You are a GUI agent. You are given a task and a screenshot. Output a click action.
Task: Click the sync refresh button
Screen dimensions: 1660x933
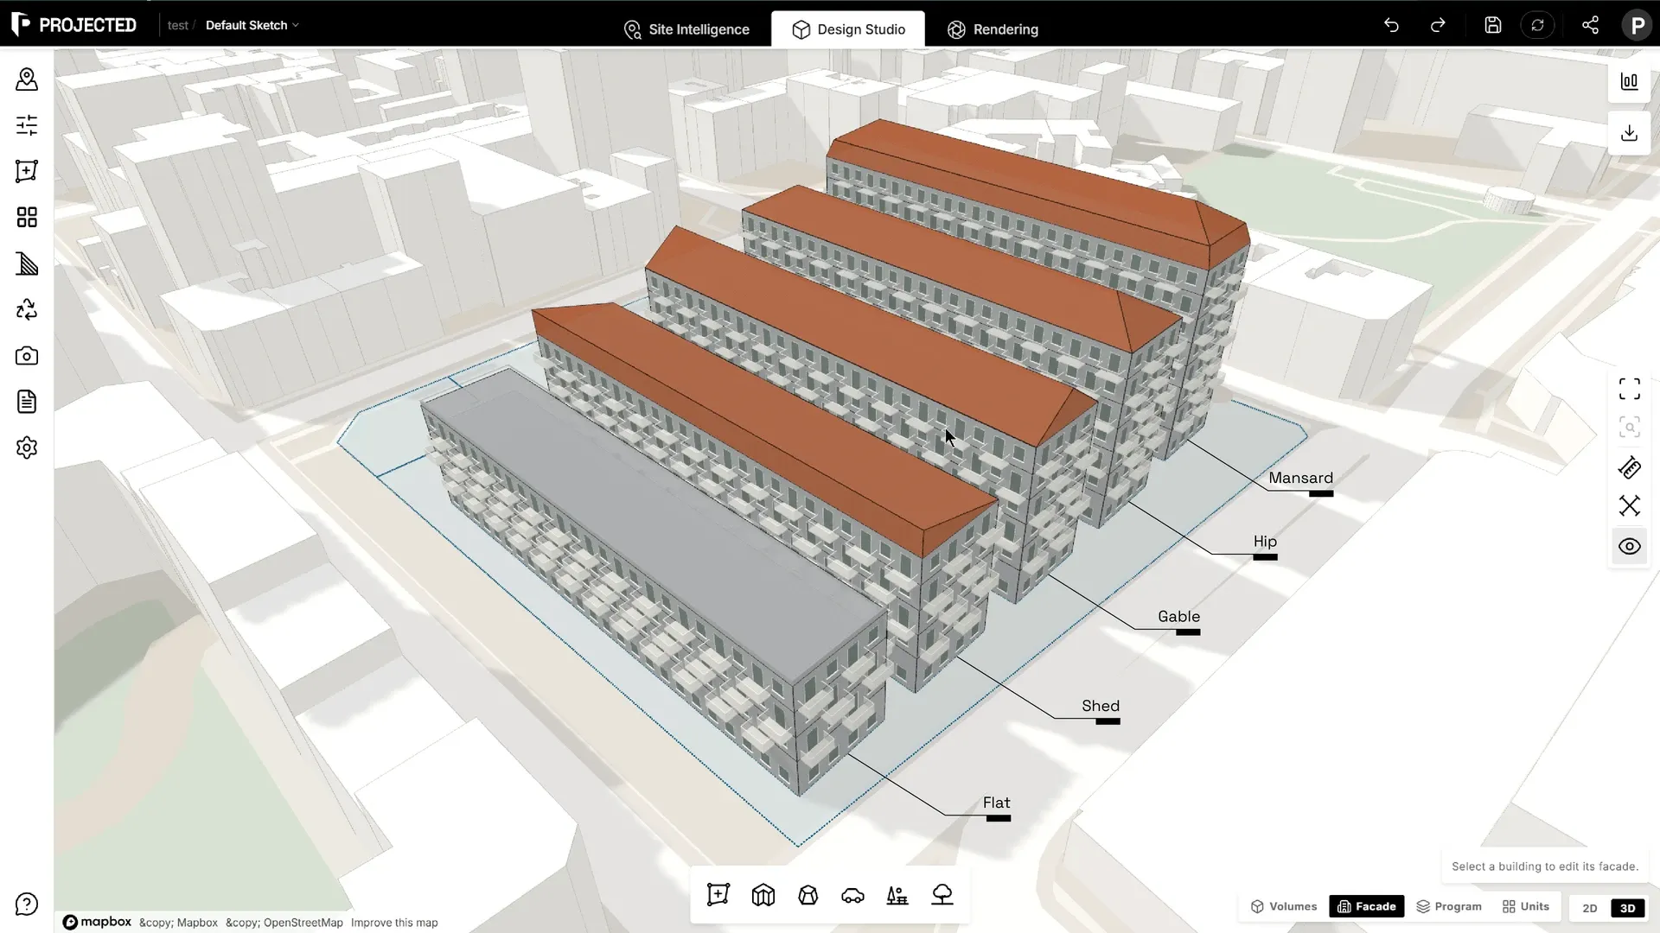pos(1537,25)
